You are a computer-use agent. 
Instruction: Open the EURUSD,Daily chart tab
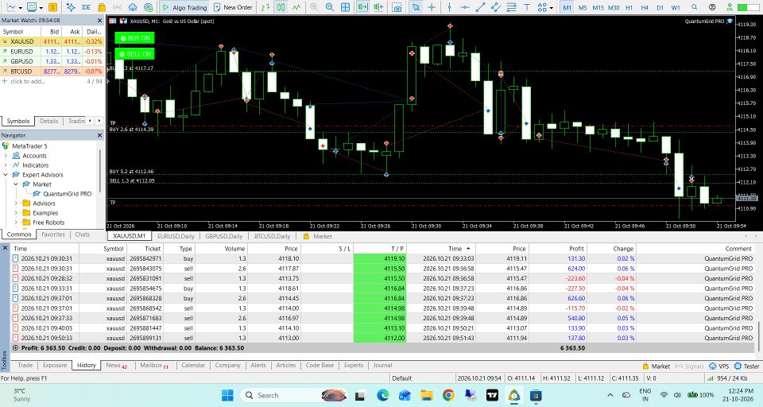click(x=176, y=236)
